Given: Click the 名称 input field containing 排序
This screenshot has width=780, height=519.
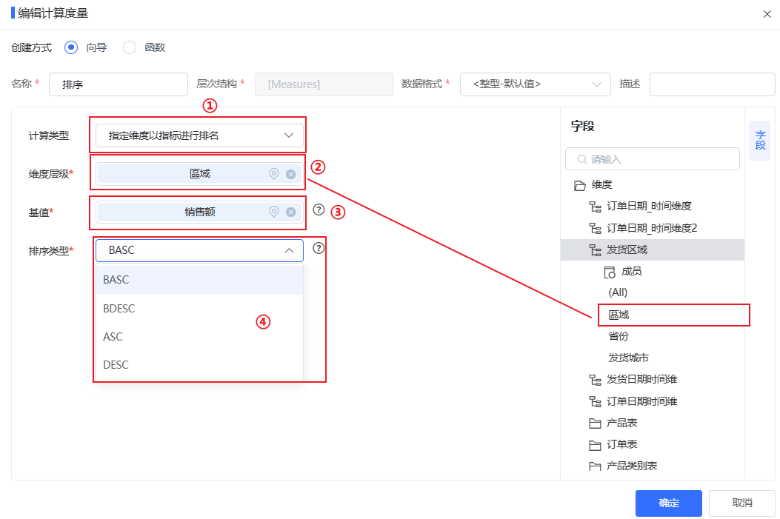Looking at the screenshot, I should tap(119, 84).
